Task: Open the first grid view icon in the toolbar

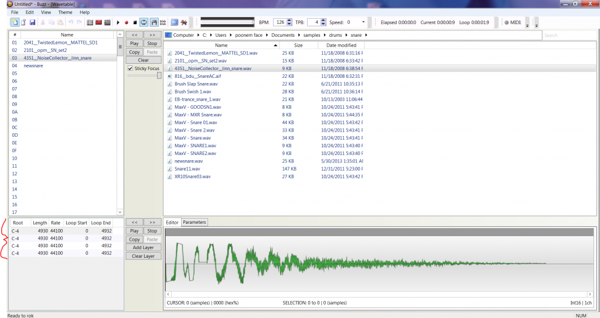Action: [90, 23]
